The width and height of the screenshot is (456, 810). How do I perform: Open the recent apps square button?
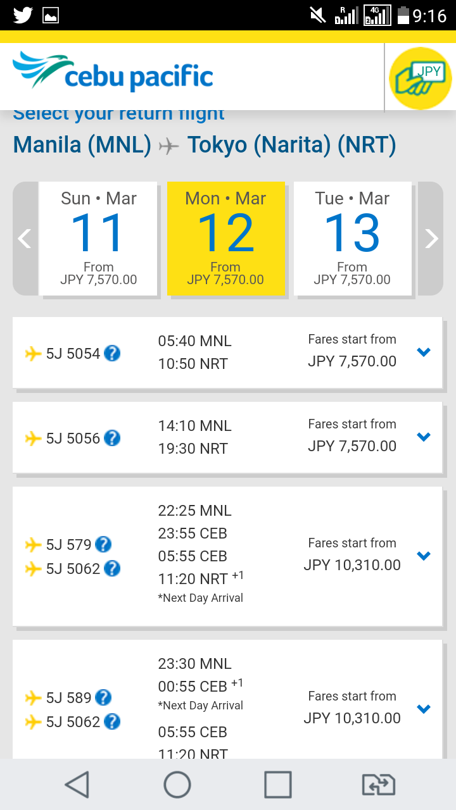pyautogui.click(x=278, y=785)
